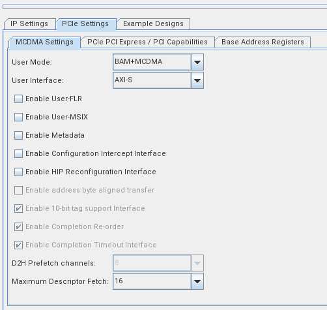Expand Maximum Descriptor Fetch dropdown arrow
This screenshot has width=327, height=310.
[197, 281]
